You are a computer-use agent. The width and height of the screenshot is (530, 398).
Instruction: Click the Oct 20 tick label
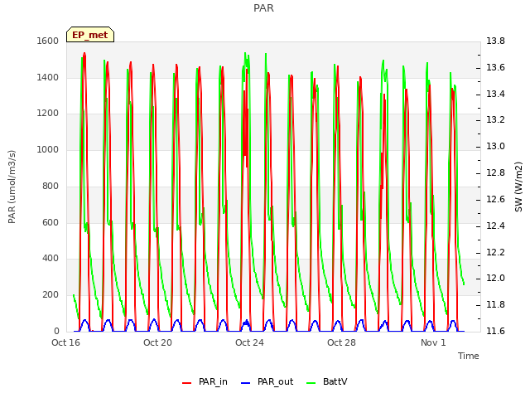click(157, 342)
